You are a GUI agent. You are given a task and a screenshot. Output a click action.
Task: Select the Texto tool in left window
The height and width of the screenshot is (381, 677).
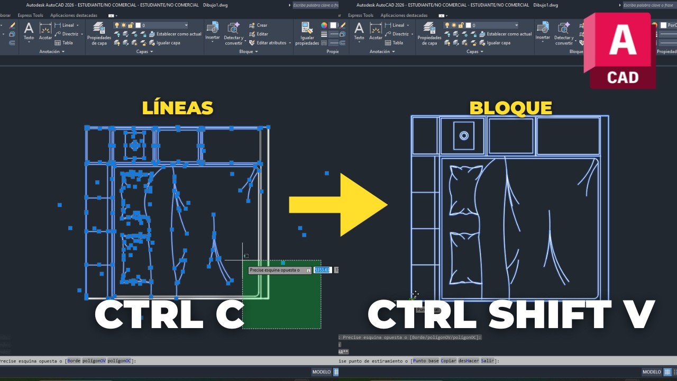[x=29, y=31]
